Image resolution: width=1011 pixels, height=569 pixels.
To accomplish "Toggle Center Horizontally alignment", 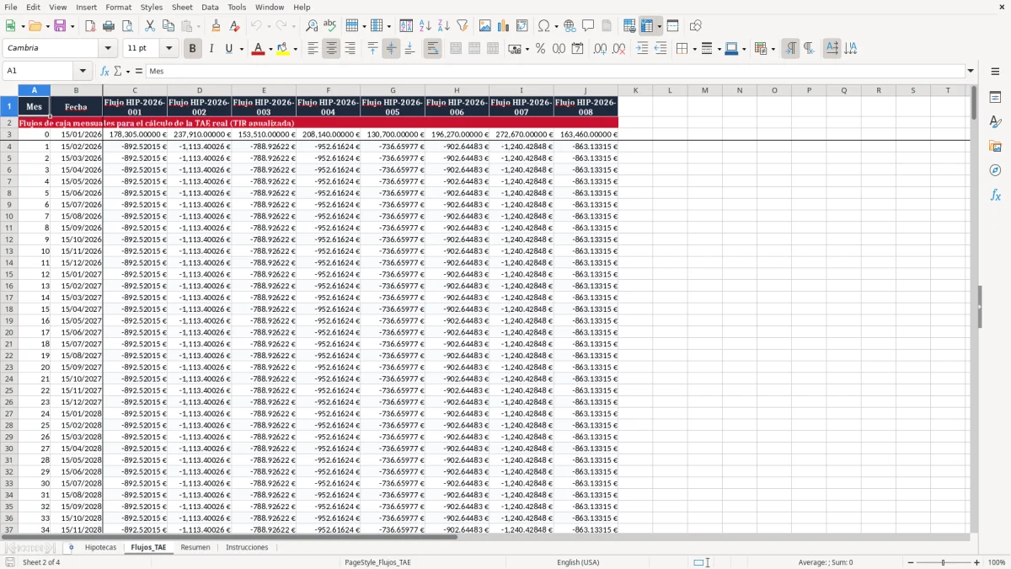I will (331, 49).
